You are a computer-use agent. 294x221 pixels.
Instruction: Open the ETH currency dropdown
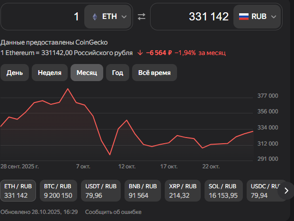[x=108, y=17]
